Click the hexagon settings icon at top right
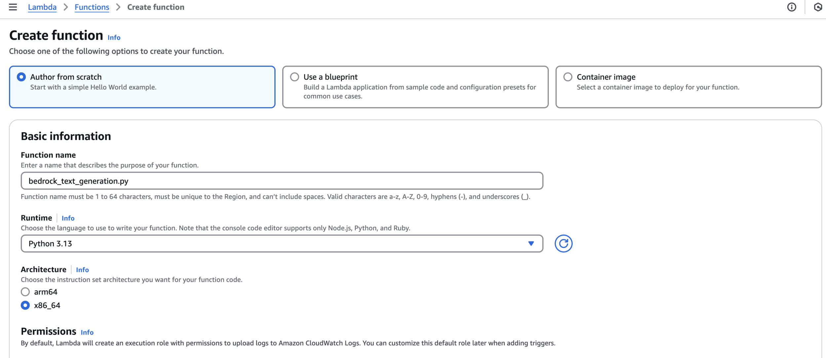The height and width of the screenshot is (358, 826). click(x=818, y=7)
